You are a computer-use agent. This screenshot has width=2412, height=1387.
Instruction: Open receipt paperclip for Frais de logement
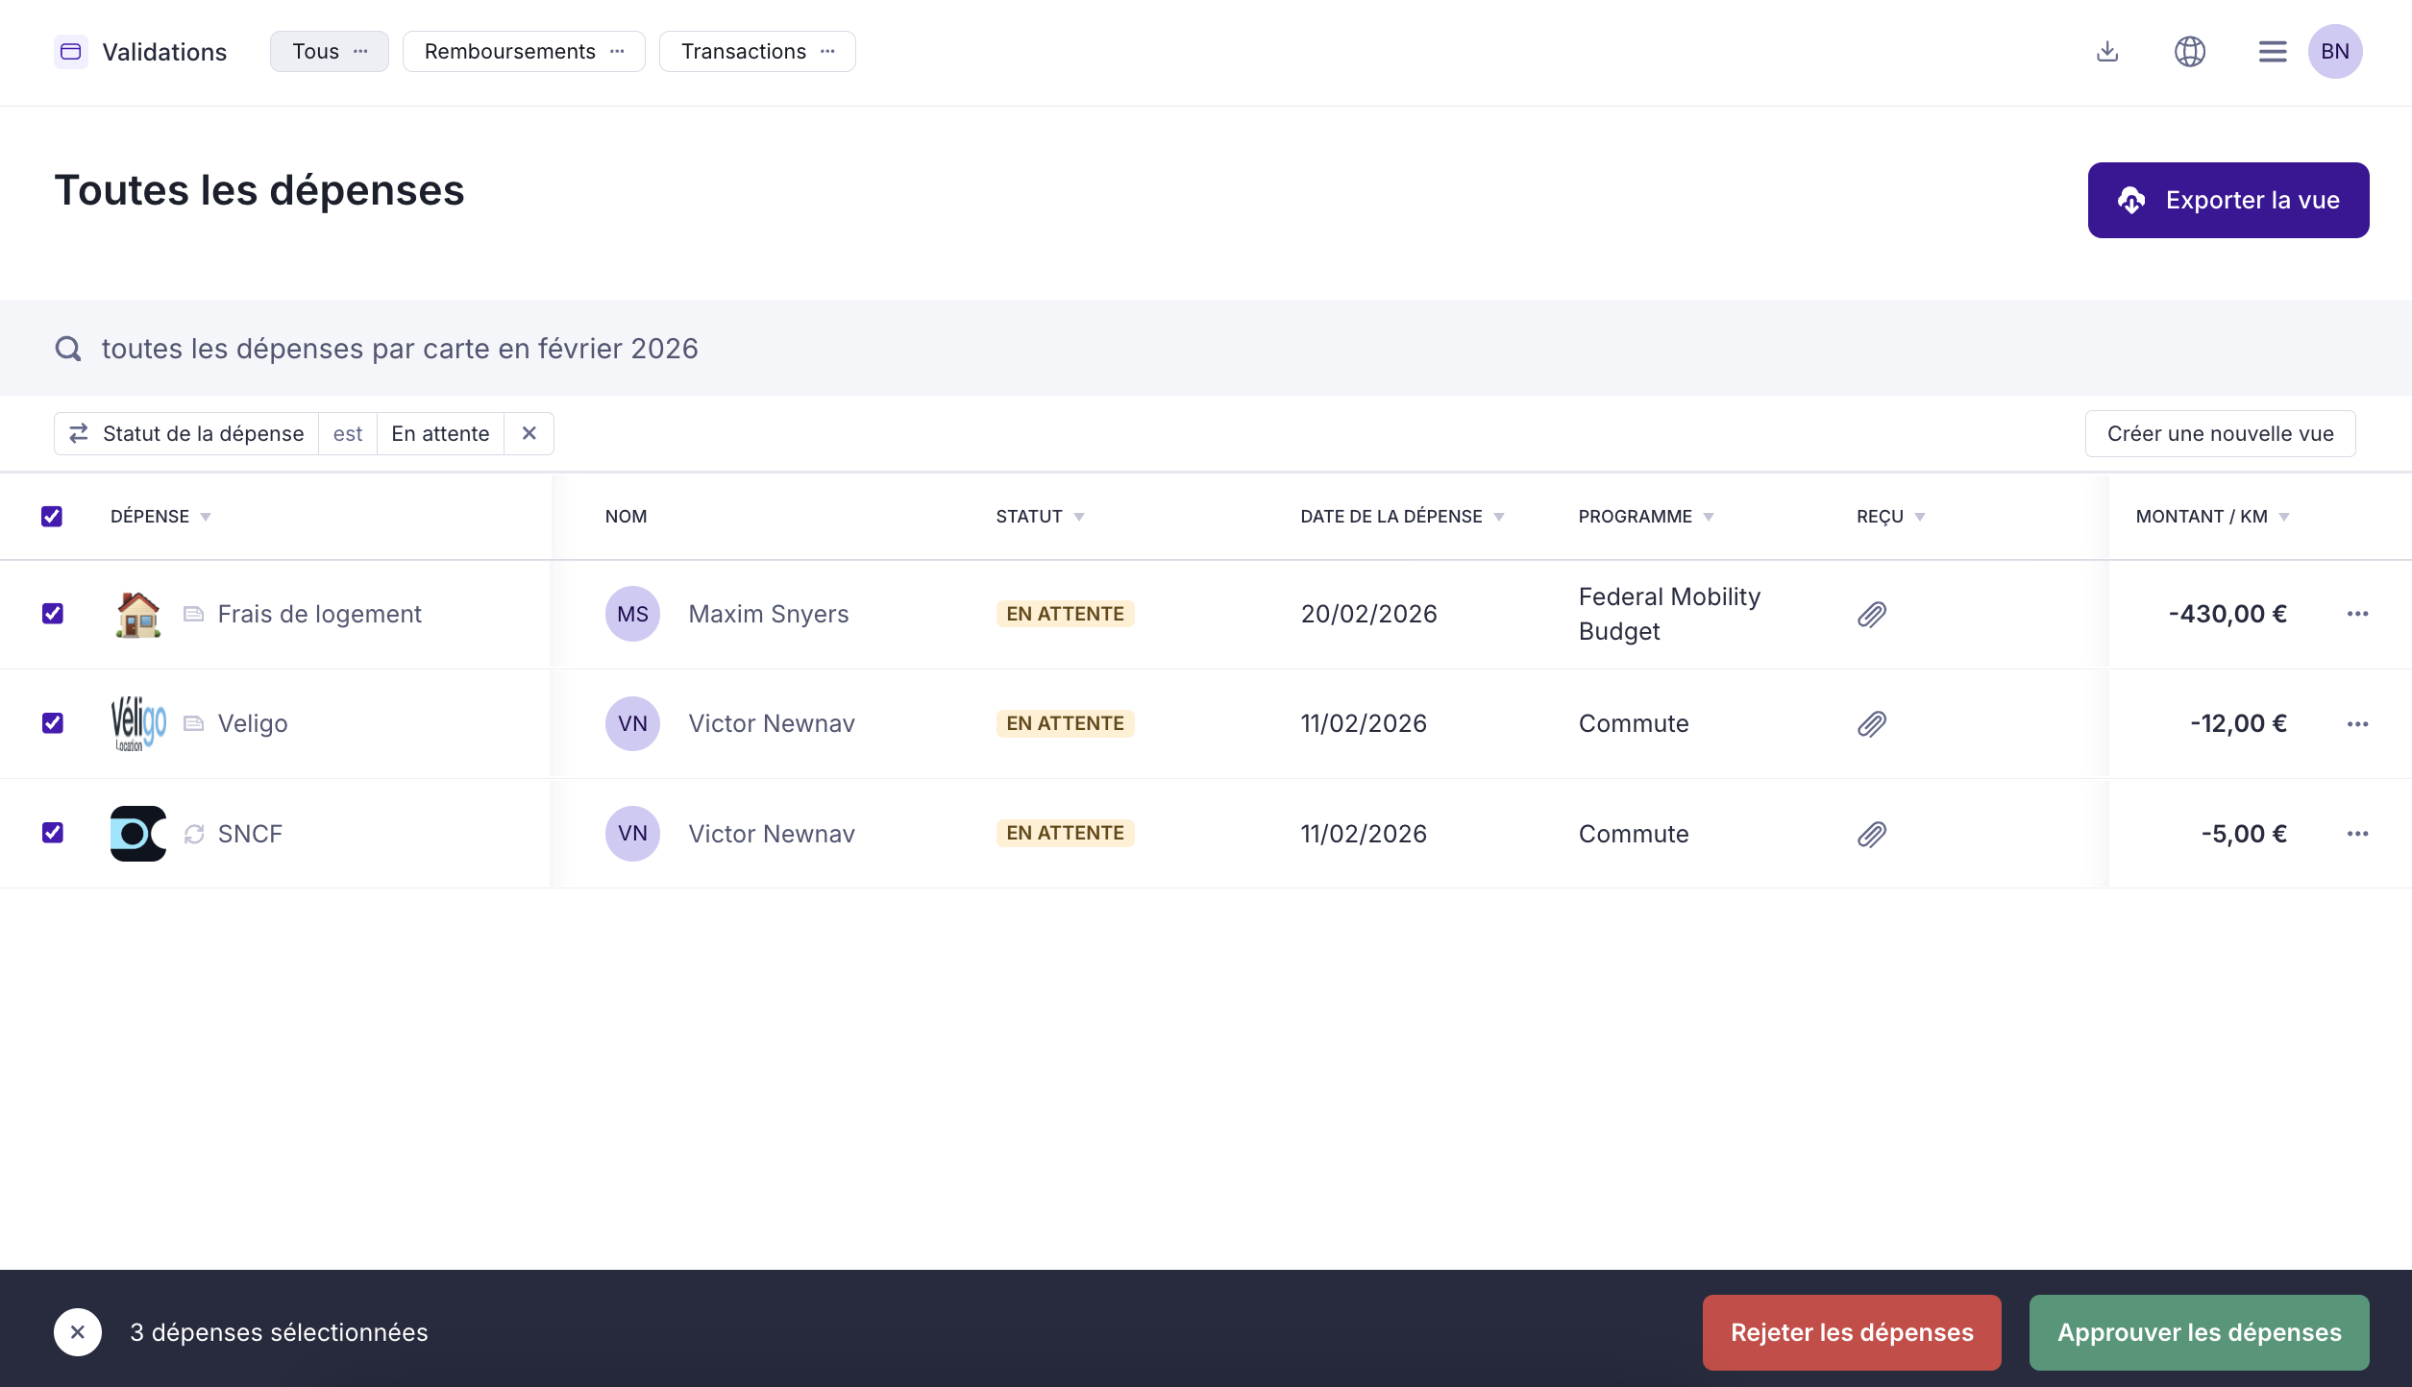[x=1871, y=614]
